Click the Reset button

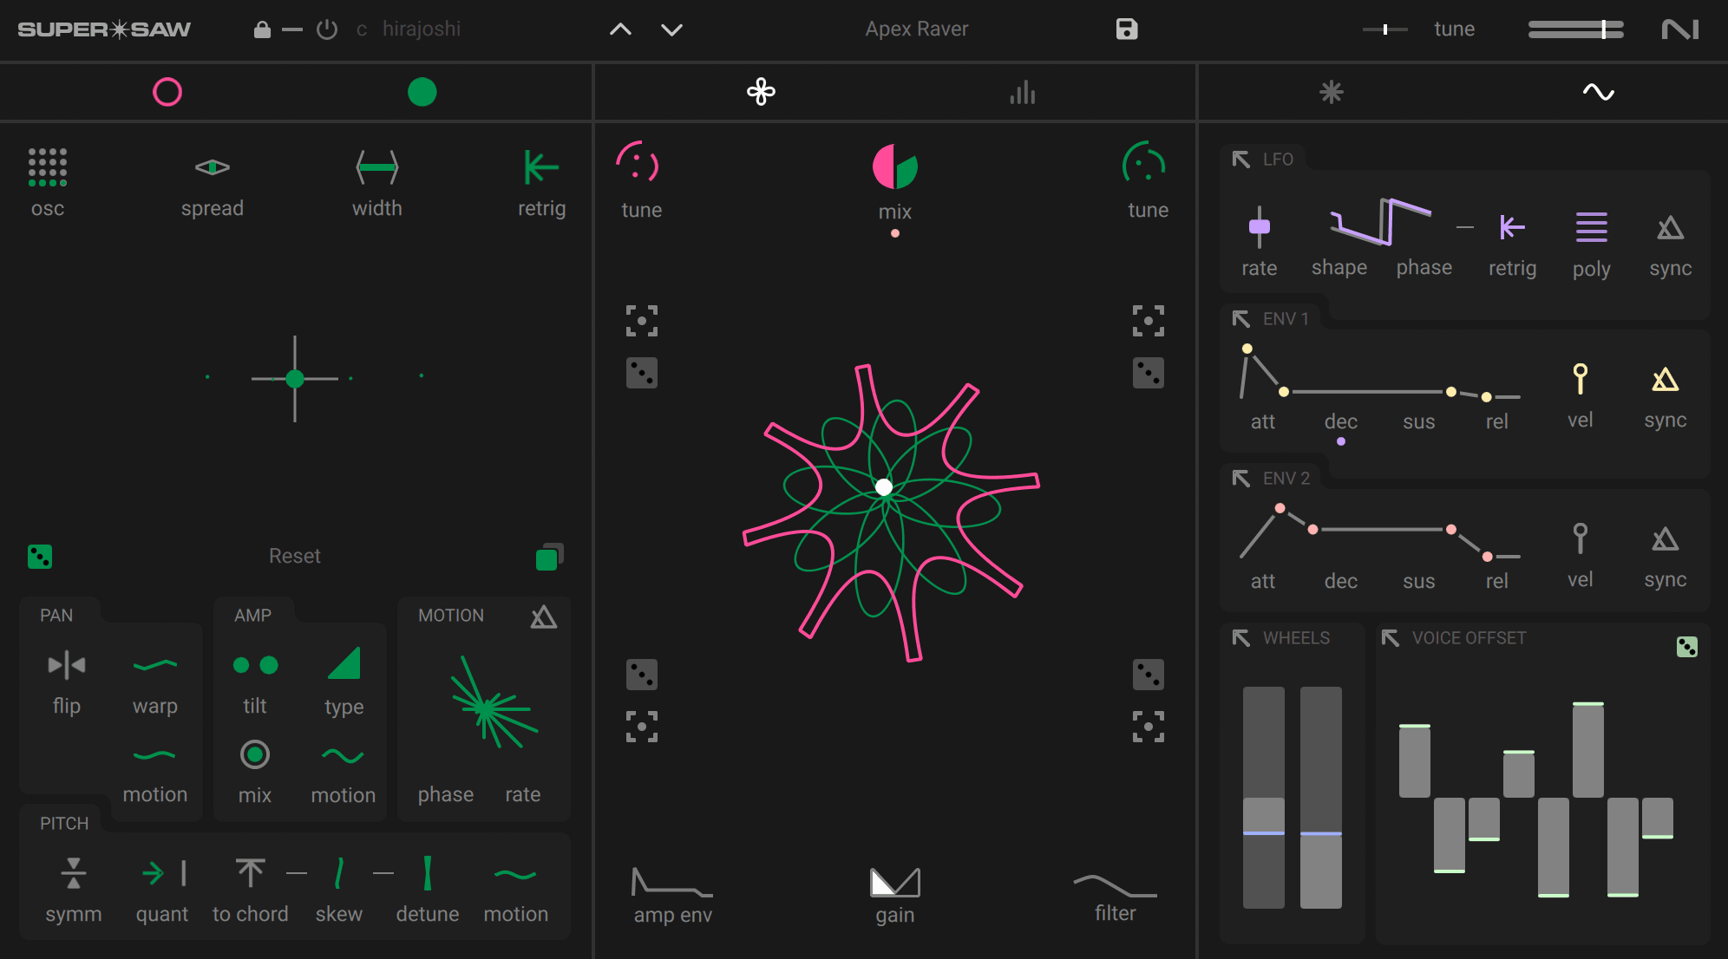pos(294,557)
